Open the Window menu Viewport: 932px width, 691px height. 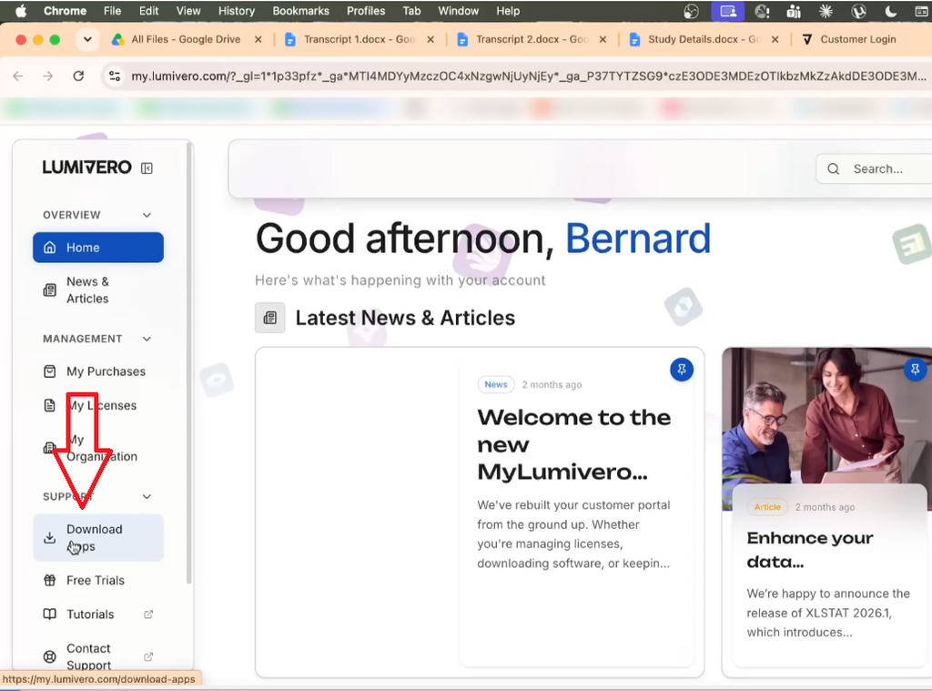[459, 11]
